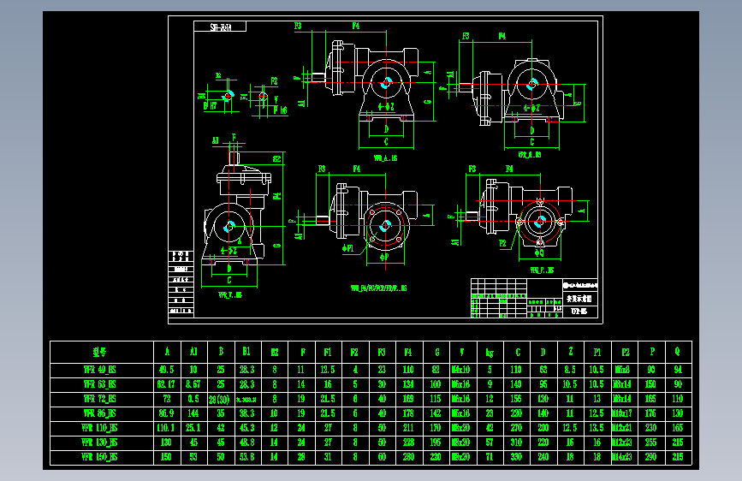The width and height of the screenshot is (742, 481).
Task: Click the 156 cell in the C column
Action: [x=516, y=399]
